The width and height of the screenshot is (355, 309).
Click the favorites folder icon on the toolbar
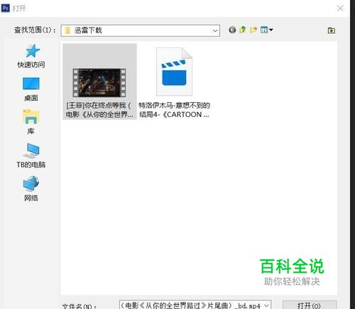pos(331,30)
